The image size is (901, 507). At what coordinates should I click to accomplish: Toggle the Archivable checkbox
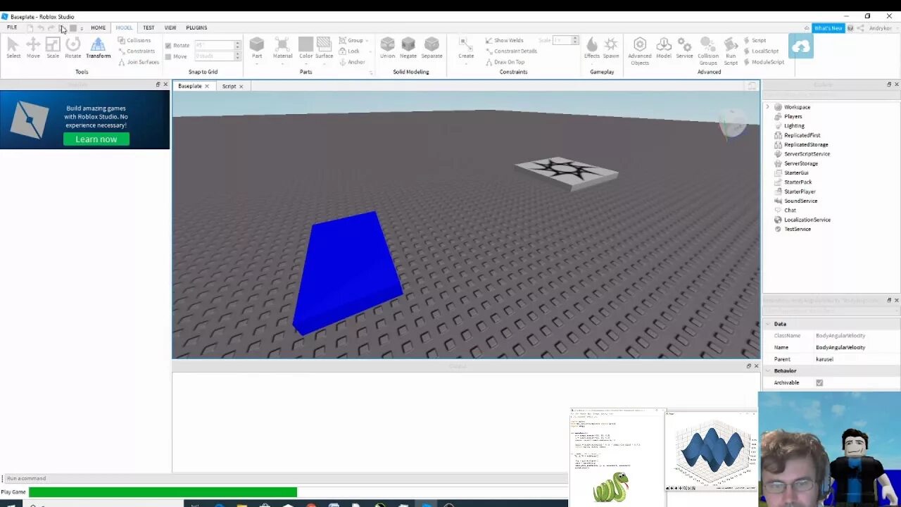pyautogui.click(x=819, y=382)
